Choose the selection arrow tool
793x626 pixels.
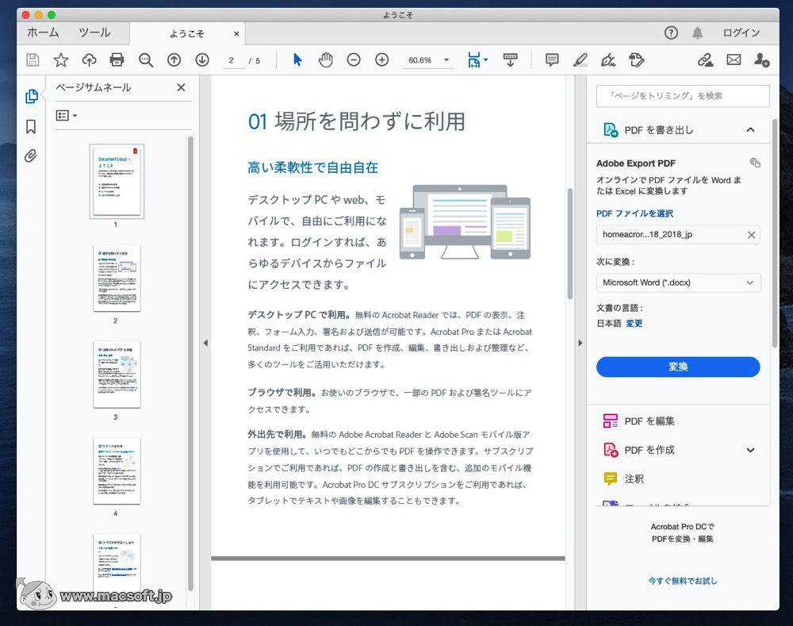click(297, 60)
